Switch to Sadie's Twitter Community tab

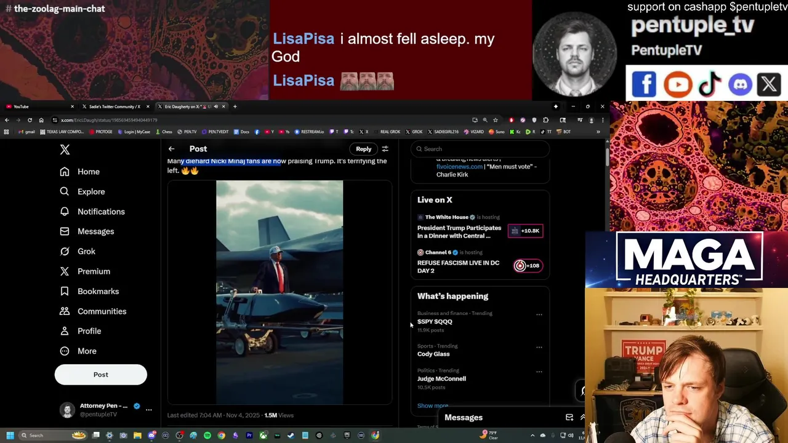click(x=115, y=106)
